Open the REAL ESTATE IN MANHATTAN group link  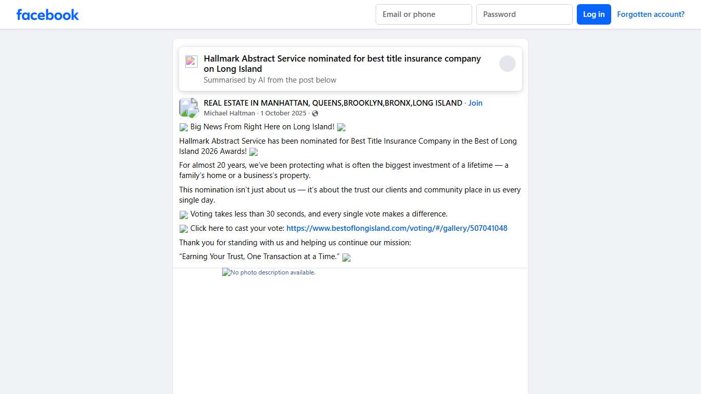tap(333, 103)
